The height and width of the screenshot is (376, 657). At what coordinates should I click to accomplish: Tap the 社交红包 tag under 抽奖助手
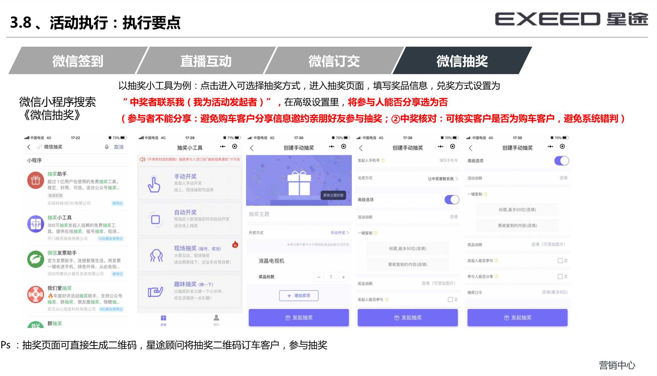pyautogui.click(x=55, y=196)
